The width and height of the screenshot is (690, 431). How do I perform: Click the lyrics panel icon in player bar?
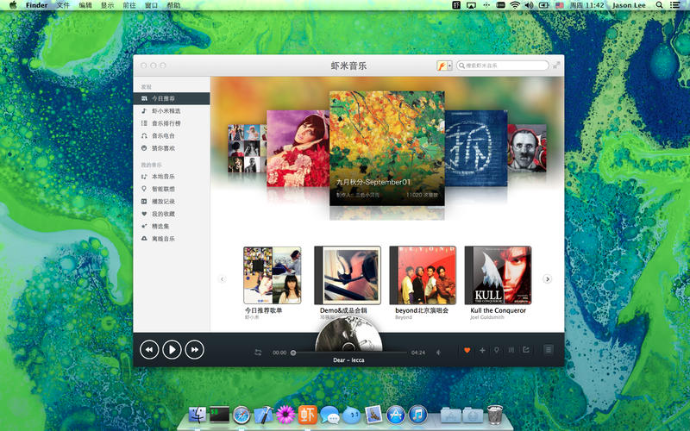pos(511,350)
